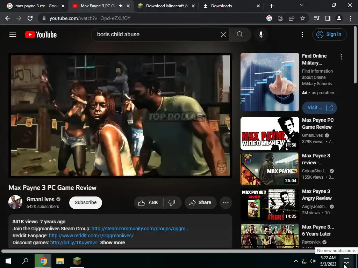Click the horizontal scrollbar at page bottom
The image size is (358, 268).
158,251
